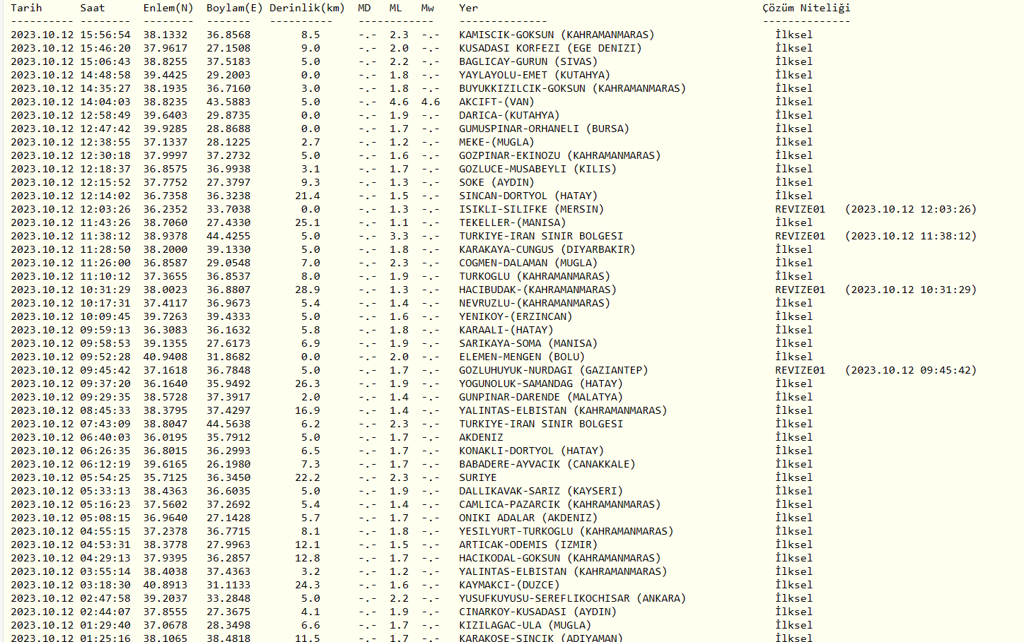
Task: Click the 'Boylam(E)' column header
Action: click(x=235, y=8)
